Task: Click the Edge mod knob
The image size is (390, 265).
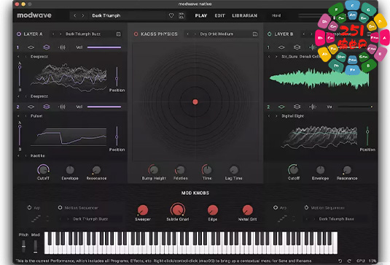Action: [x=213, y=210]
